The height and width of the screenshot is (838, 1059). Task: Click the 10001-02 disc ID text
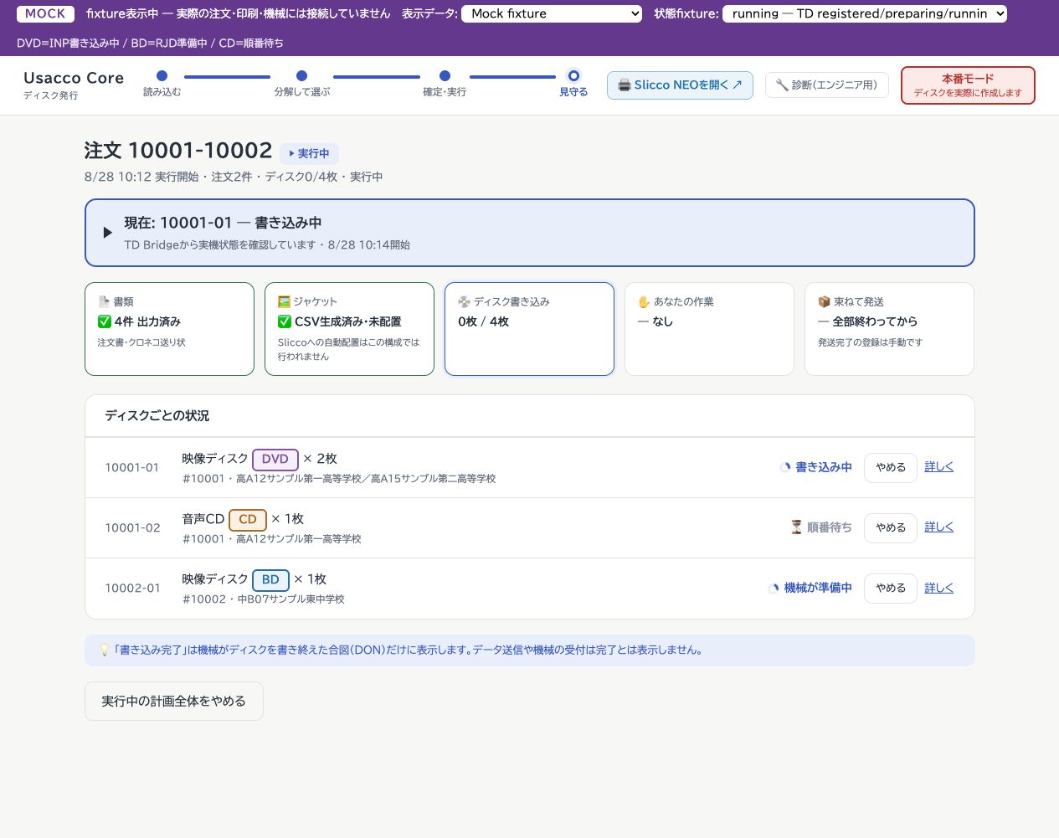(x=132, y=527)
